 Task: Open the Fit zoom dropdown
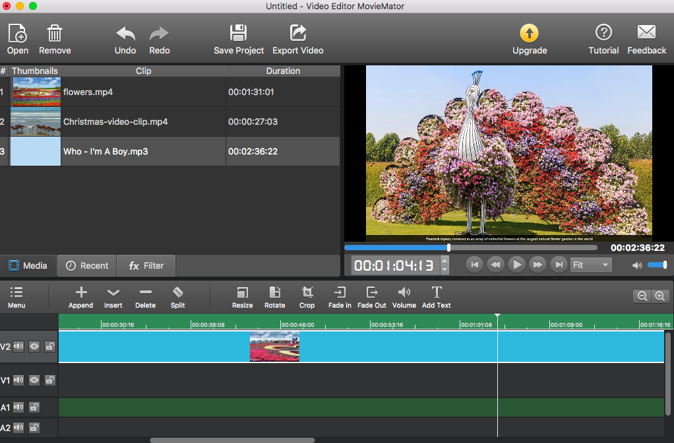[591, 265]
